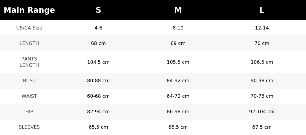This screenshot has width=306, height=135.
Task: Click the PANTS LENGTH row label
Action: pos(29,62)
